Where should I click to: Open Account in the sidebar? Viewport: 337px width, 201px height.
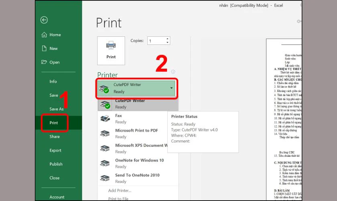(59, 197)
